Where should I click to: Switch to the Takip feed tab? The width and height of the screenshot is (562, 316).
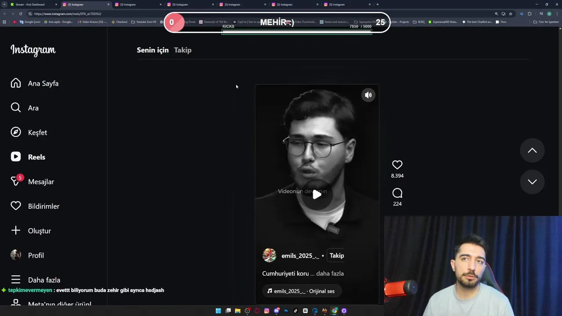pos(183,50)
